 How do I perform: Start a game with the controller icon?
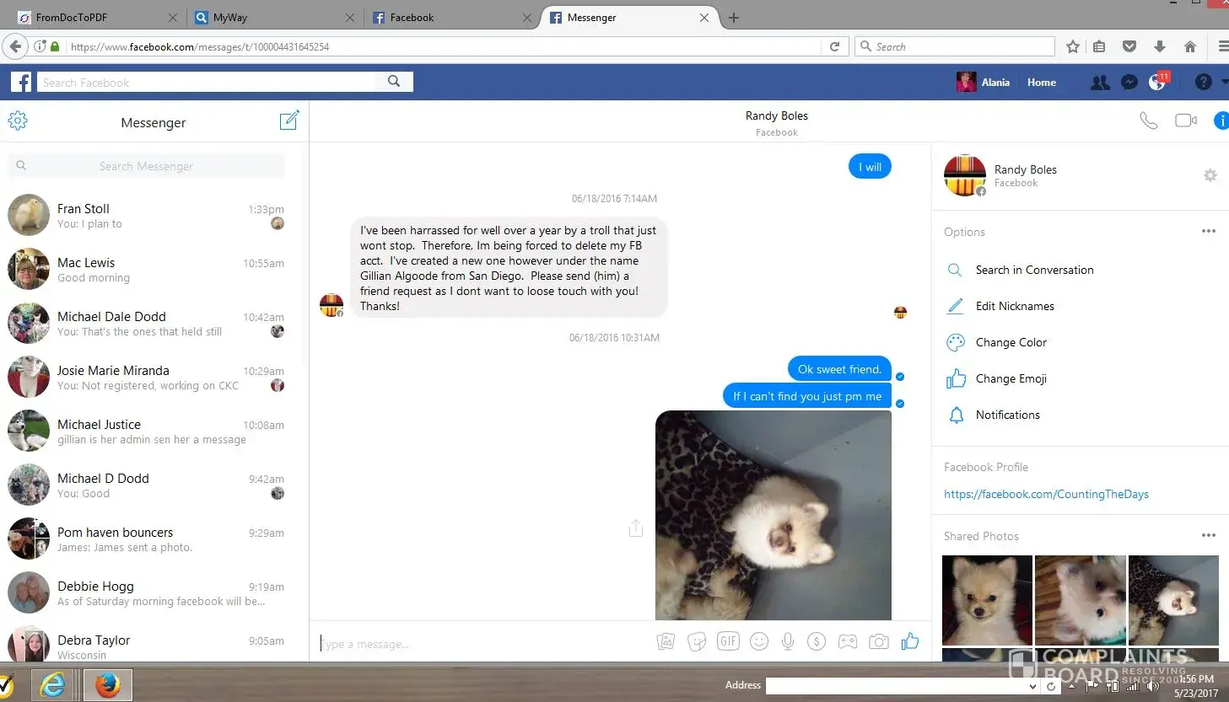click(848, 642)
